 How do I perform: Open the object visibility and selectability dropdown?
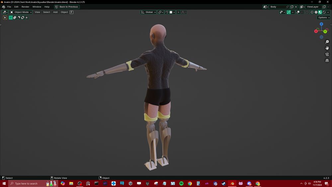pos(283,12)
